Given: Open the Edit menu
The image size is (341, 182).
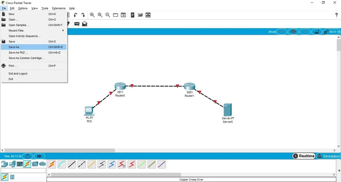Looking at the screenshot, I should pos(12,8).
